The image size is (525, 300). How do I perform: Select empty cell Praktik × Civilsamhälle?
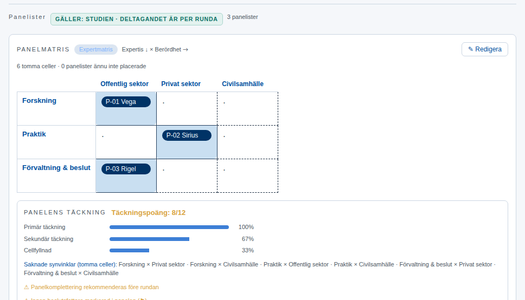point(248,142)
